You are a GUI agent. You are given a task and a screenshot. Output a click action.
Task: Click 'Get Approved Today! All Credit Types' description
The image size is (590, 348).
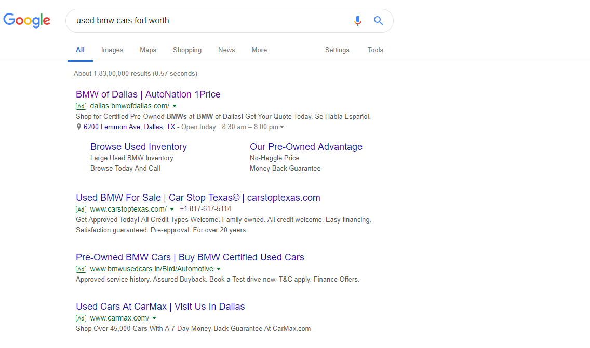pos(223,220)
